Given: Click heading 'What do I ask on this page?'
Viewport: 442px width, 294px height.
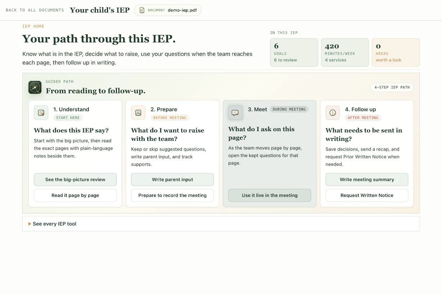Looking at the screenshot, I should pos(261,133).
